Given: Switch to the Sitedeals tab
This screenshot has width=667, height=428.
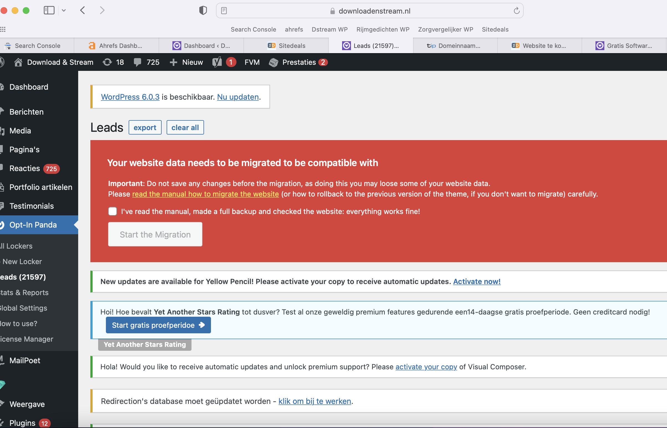Looking at the screenshot, I should [x=286, y=46].
